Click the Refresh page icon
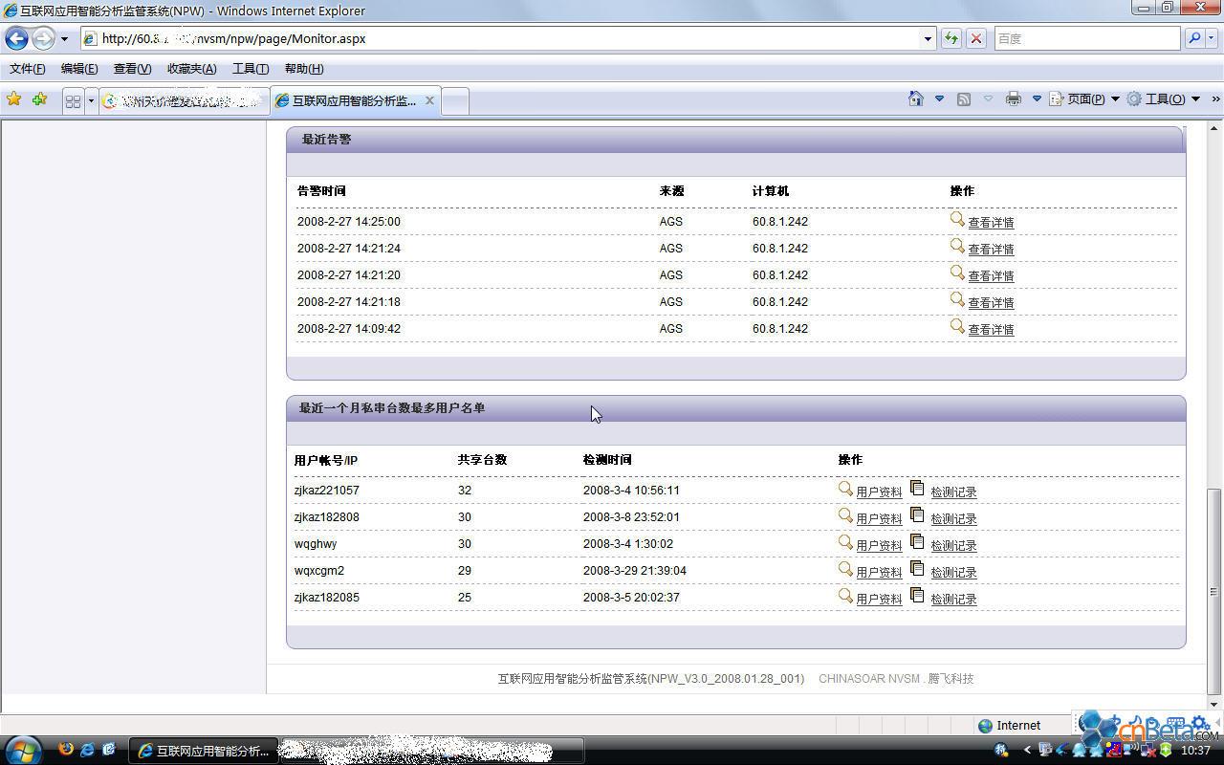This screenshot has height=765, width=1224. coord(951,39)
